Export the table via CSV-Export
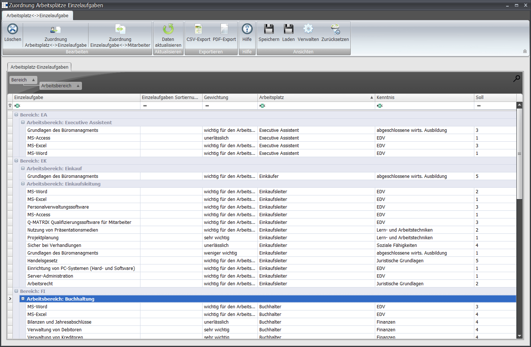 [x=198, y=30]
